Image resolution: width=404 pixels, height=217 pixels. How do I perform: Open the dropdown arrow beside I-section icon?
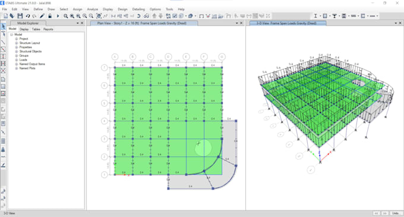coord(320,16)
